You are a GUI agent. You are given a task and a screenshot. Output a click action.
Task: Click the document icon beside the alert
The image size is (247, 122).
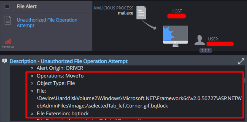click(8, 20)
